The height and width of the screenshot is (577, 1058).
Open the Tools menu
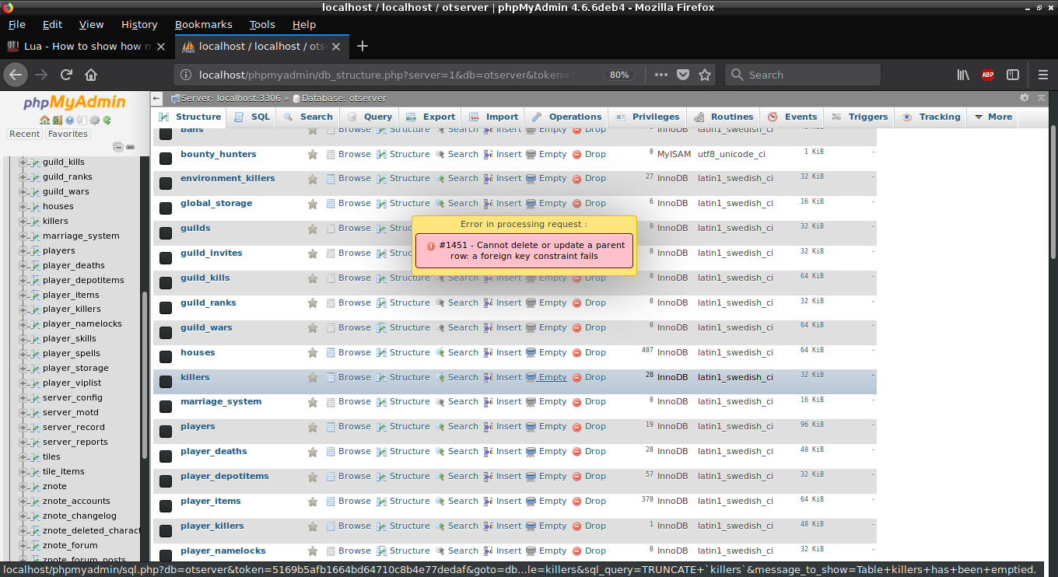pos(262,24)
